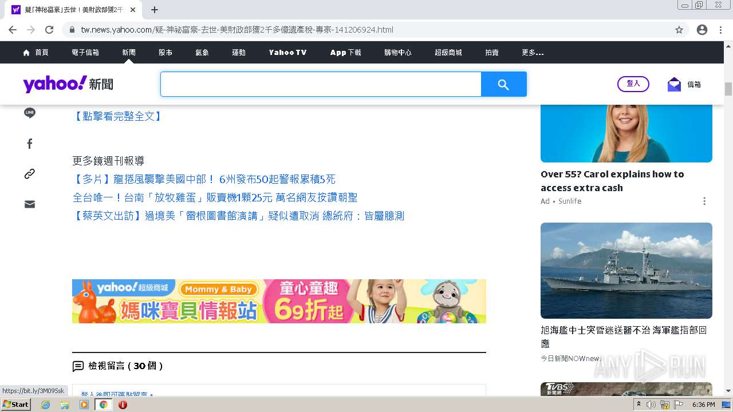Click the 6:36 PM taskbar clock
This screenshot has width=733, height=412.
click(704, 405)
